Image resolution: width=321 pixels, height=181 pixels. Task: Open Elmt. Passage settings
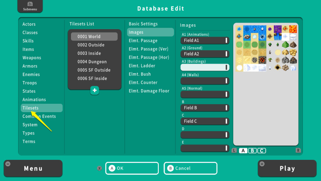click(143, 41)
